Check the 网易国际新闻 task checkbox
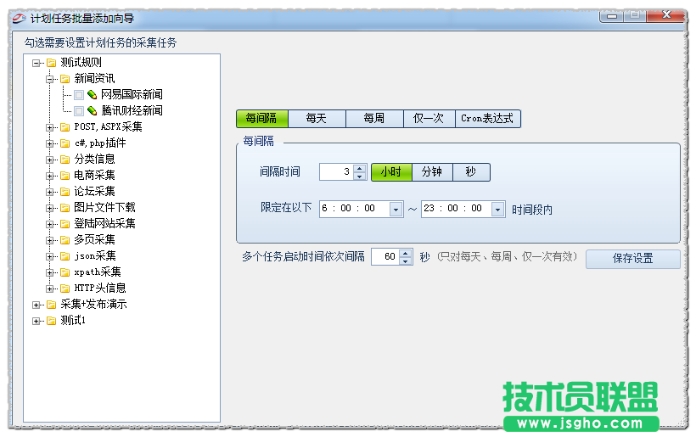696x437 pixels. click(79, 95)
